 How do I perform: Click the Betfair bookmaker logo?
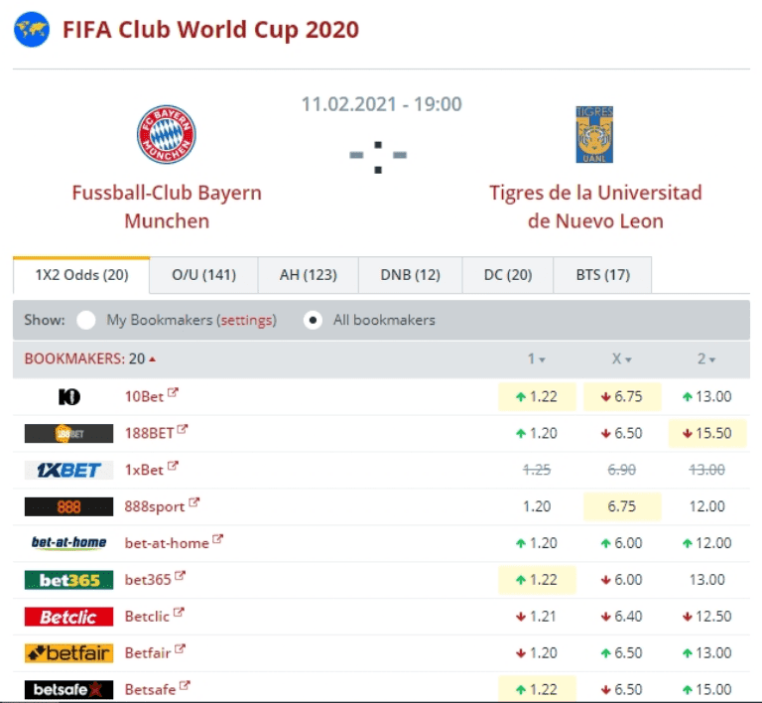coord(68,653)
